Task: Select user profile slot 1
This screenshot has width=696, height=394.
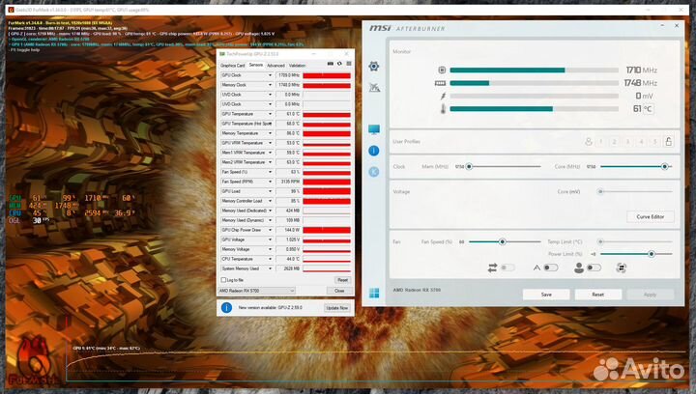Action: pyautogui.click(x=601, y=142)
